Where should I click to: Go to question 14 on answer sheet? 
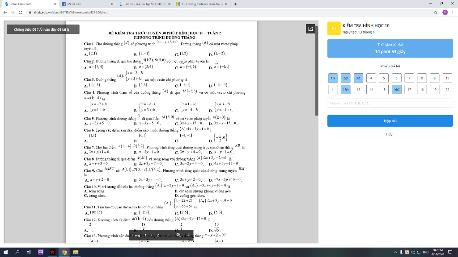pyautogui.click(x=371, y=89)
